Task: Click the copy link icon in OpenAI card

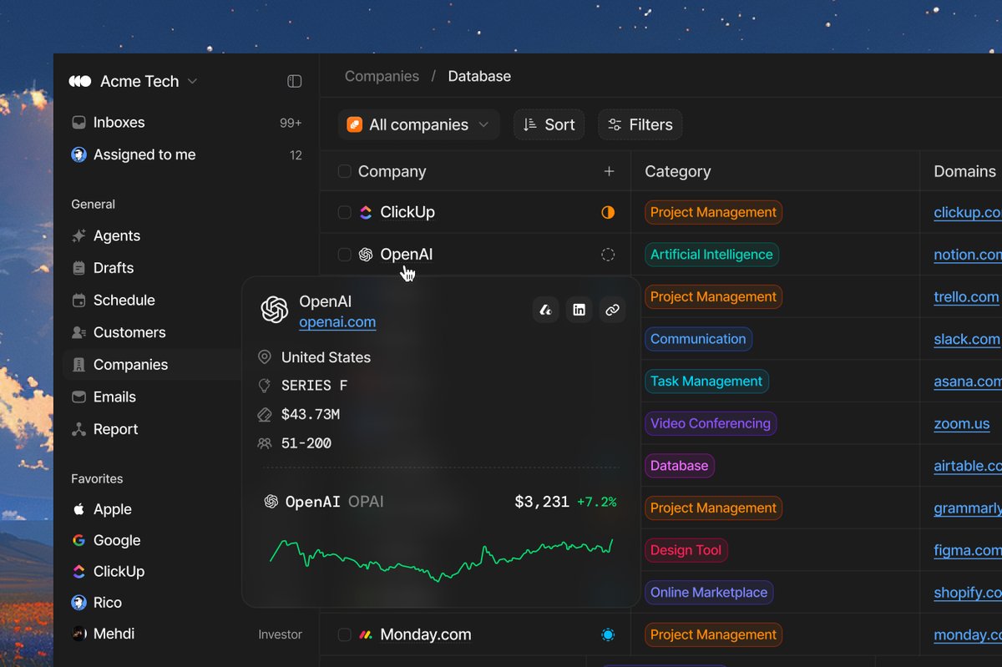Action: click(x=612, y=310)
